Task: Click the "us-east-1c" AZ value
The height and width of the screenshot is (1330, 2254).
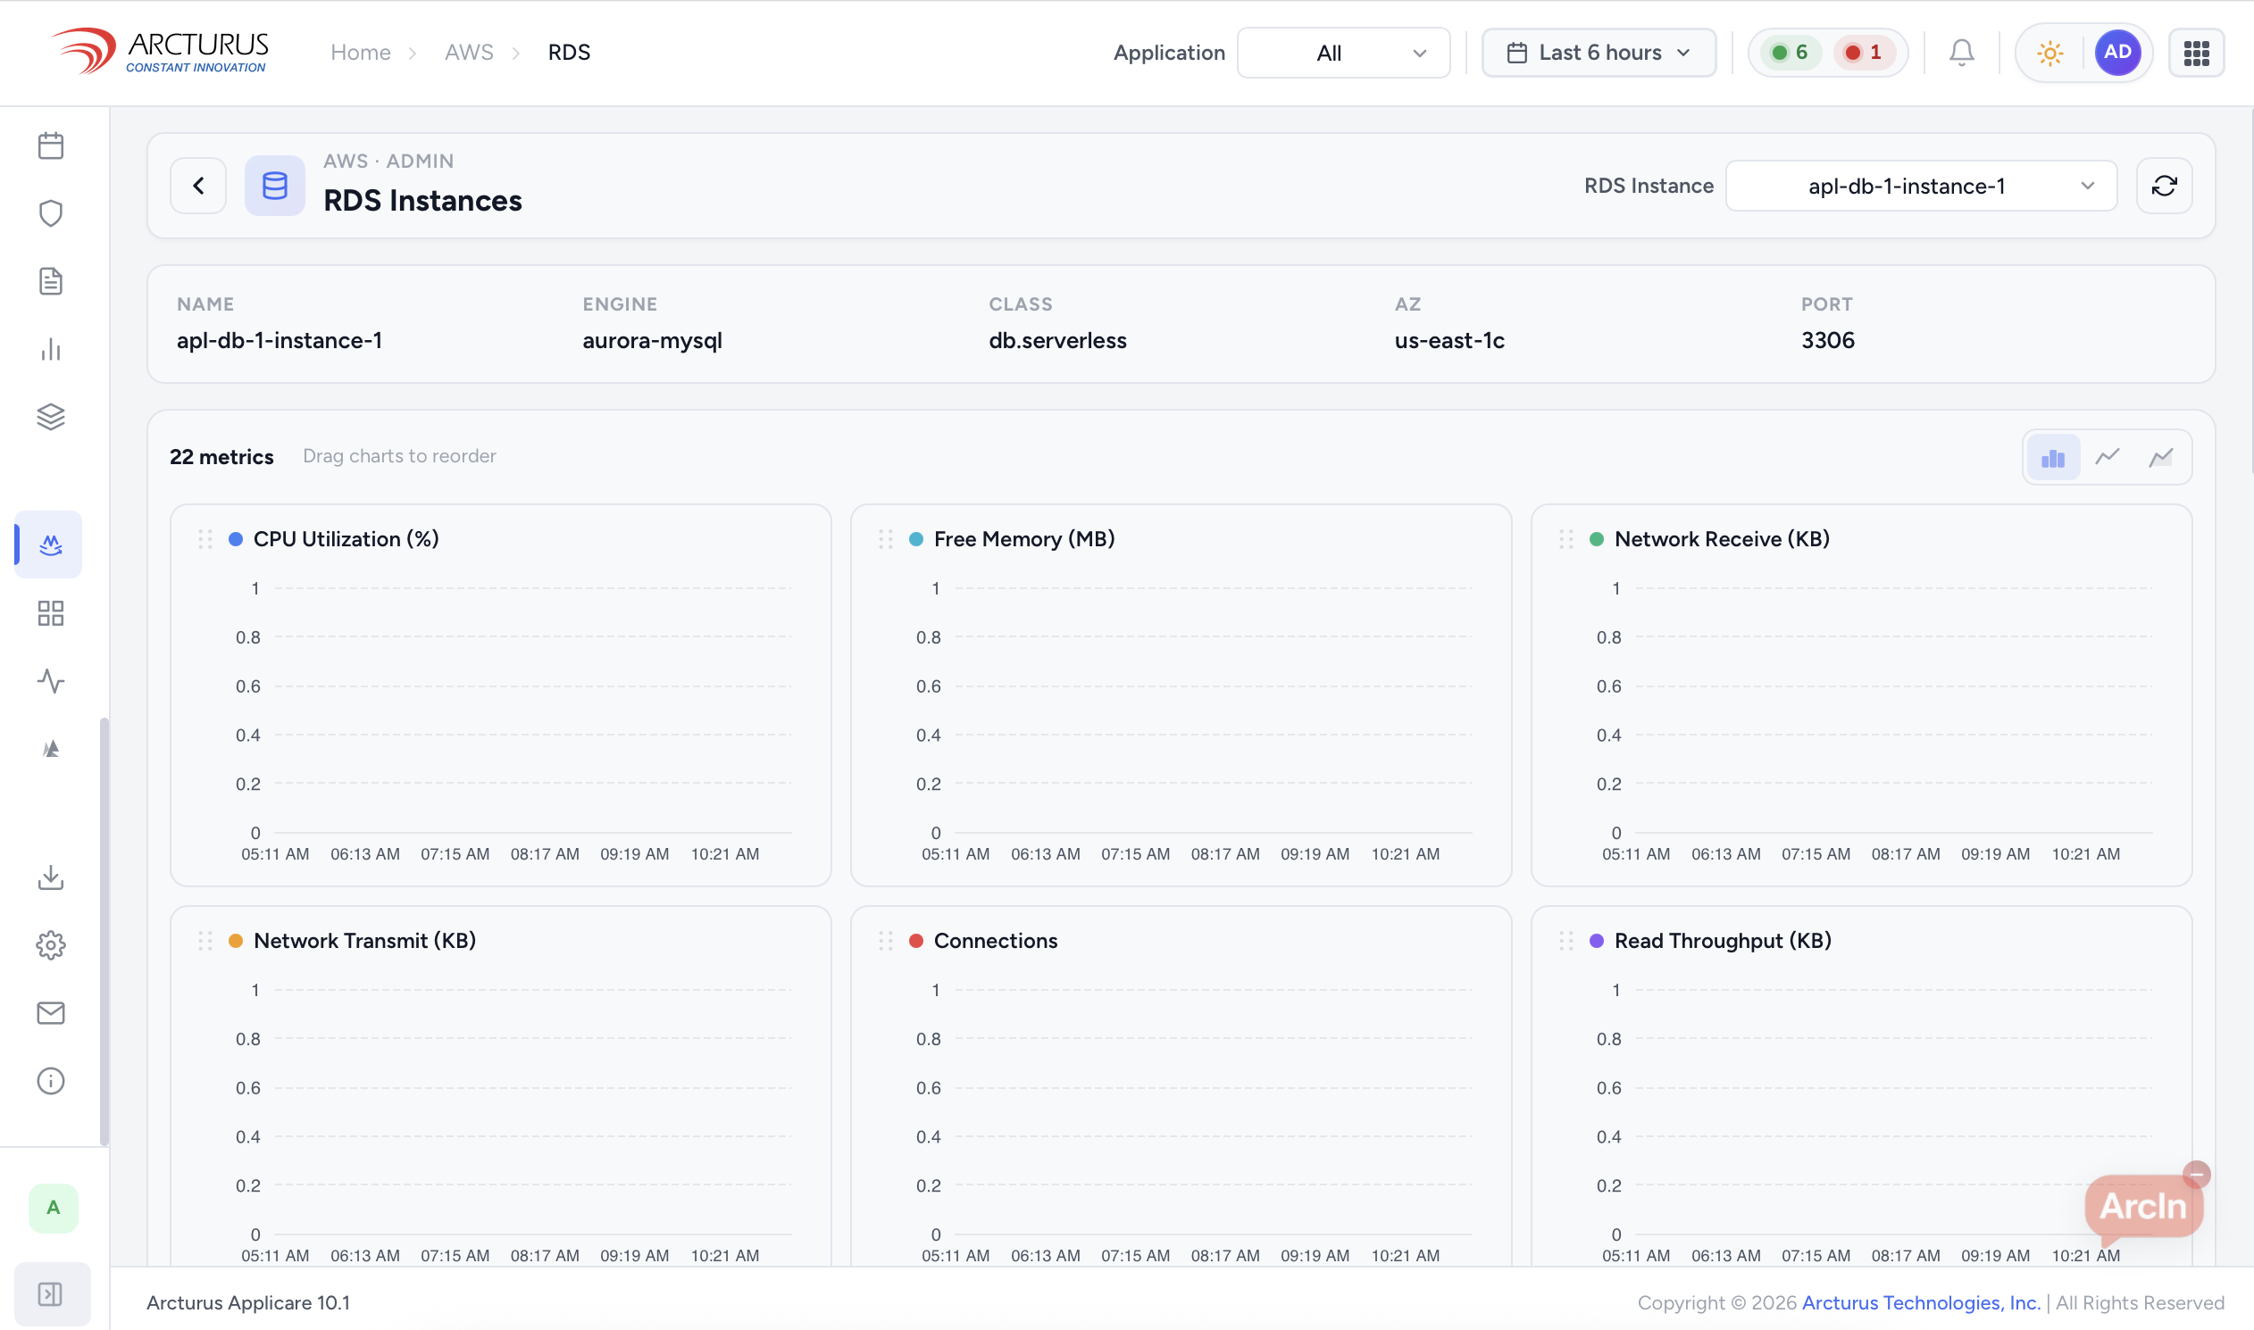Action: pos(1448,341)
